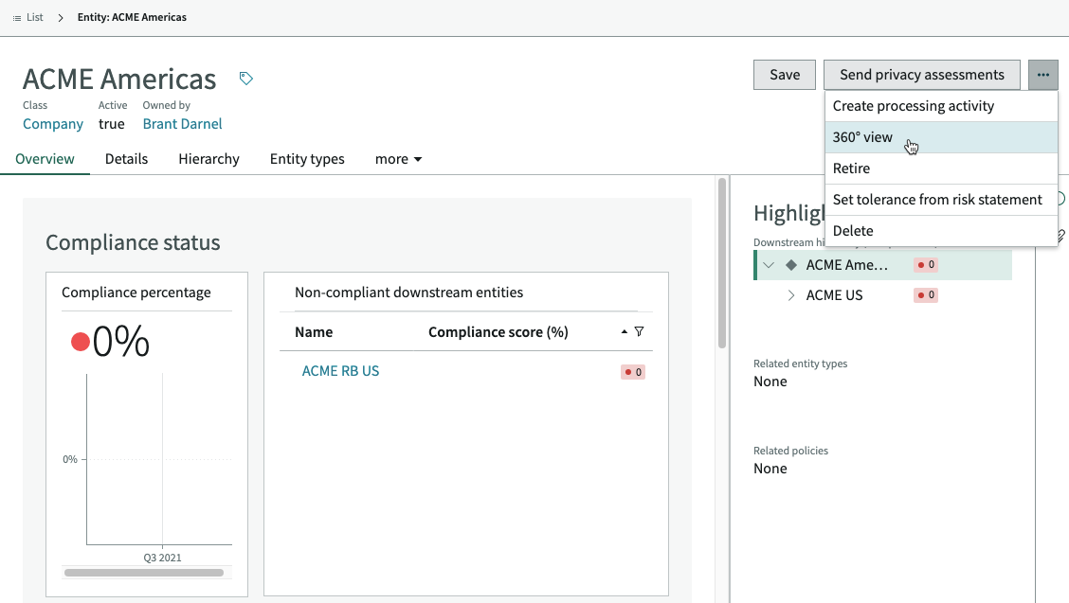Click the Save button
Screen dimensions: 1069x603
(x=784, y=75)
